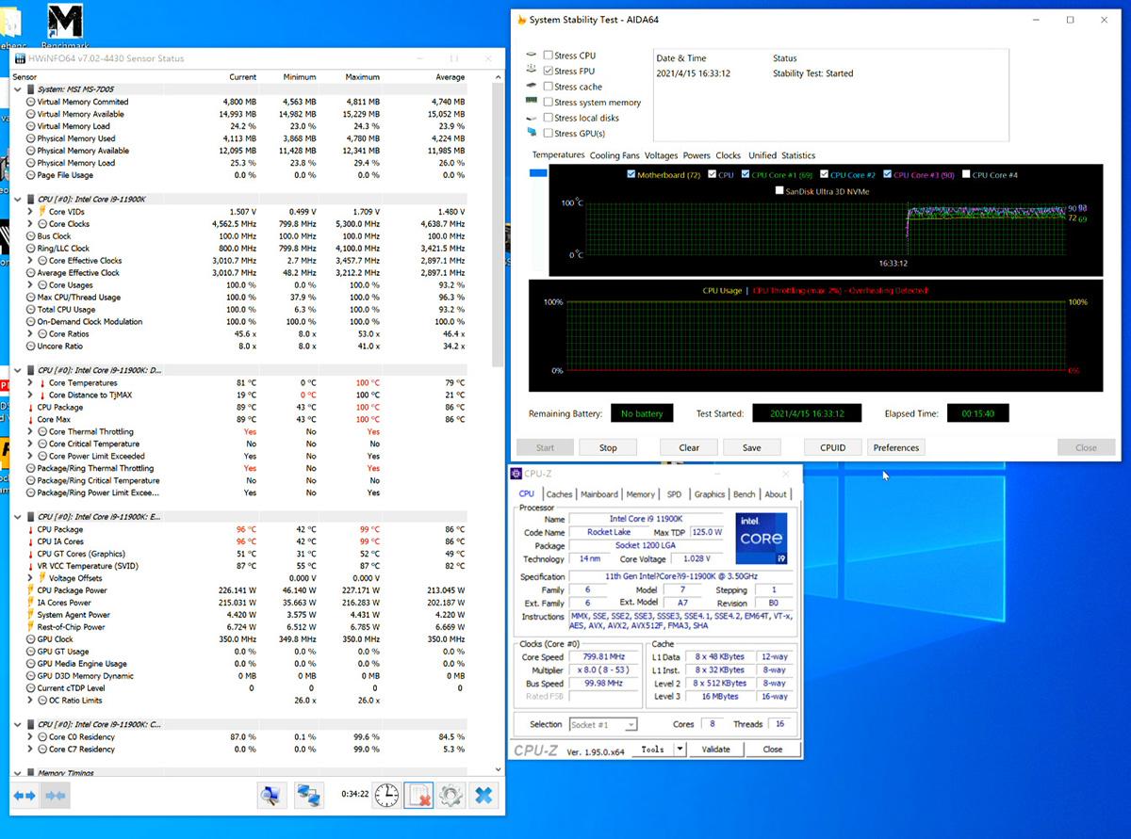Screen dimensions: 1131x839
Task: Click the network monitors icon in HWiNFO64
Action: click(x=308, y=796)
